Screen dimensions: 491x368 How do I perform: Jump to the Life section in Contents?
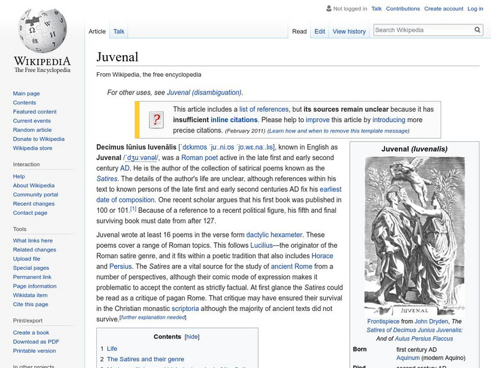point(112,348)
